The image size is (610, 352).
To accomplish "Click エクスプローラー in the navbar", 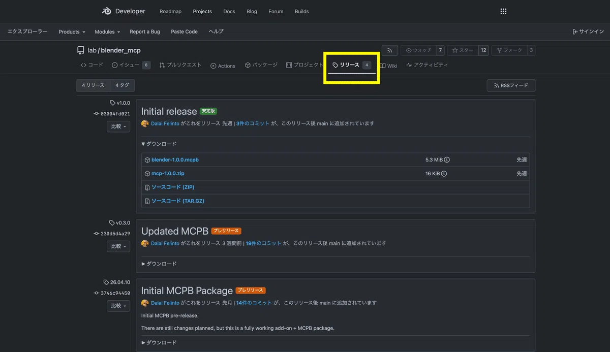I will [x=27, y=31].
